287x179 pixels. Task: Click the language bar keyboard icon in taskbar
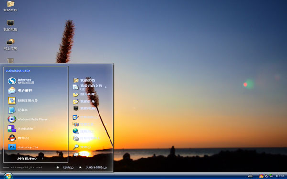click(250, 176)
